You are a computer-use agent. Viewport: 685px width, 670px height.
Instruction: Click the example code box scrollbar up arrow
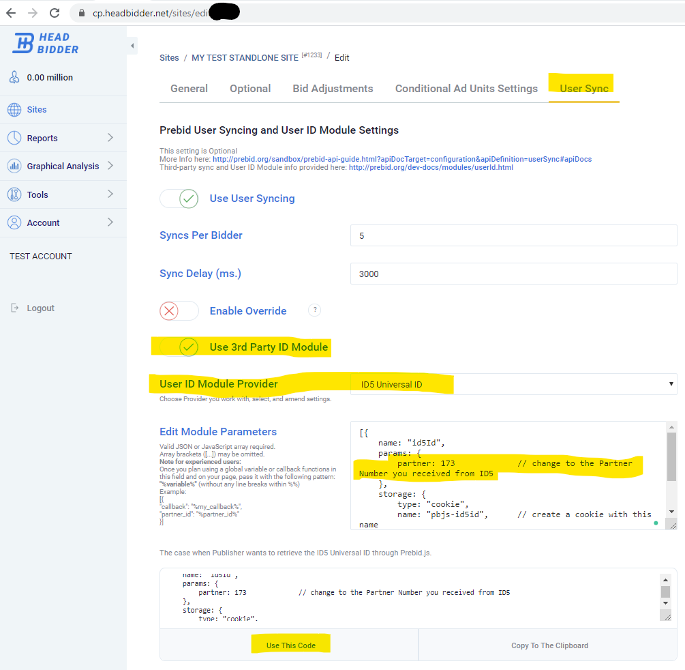665,580
